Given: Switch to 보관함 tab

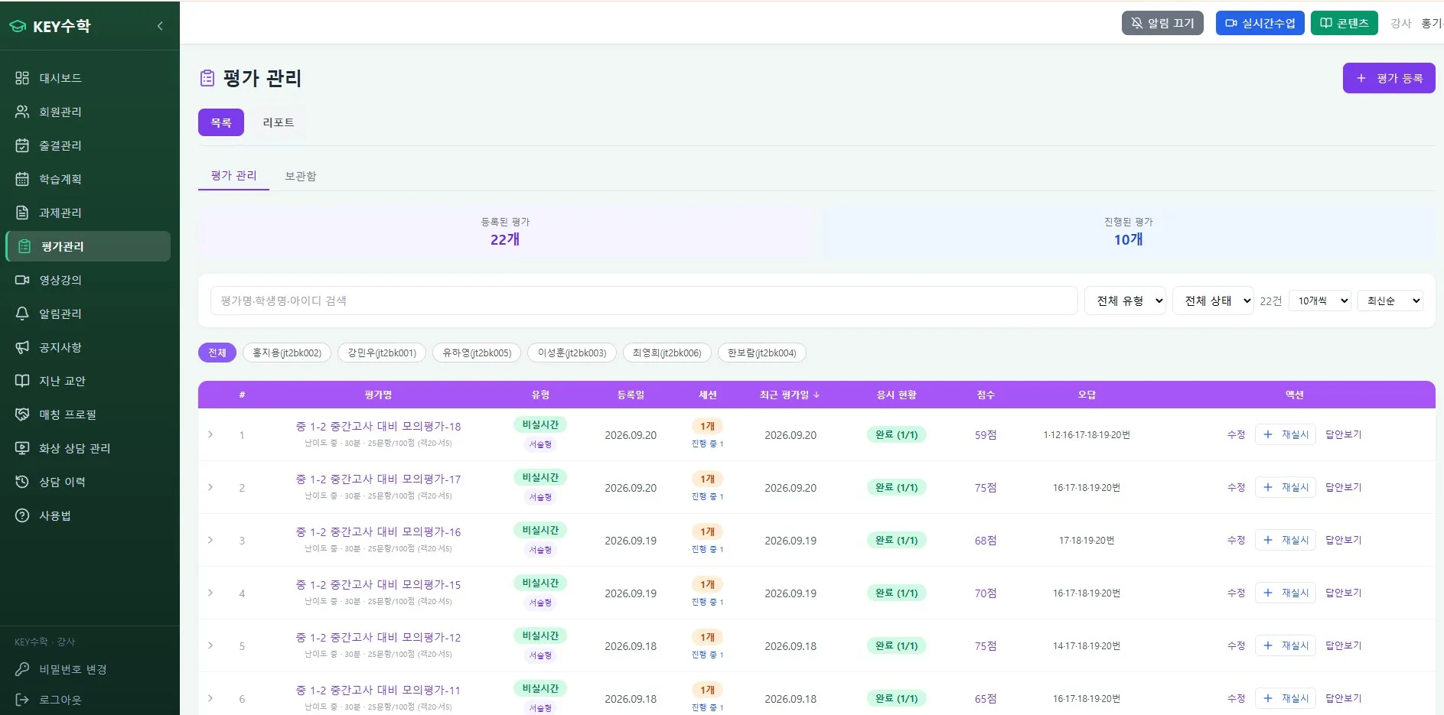Looking at the screenshot, I should [301, 176].
